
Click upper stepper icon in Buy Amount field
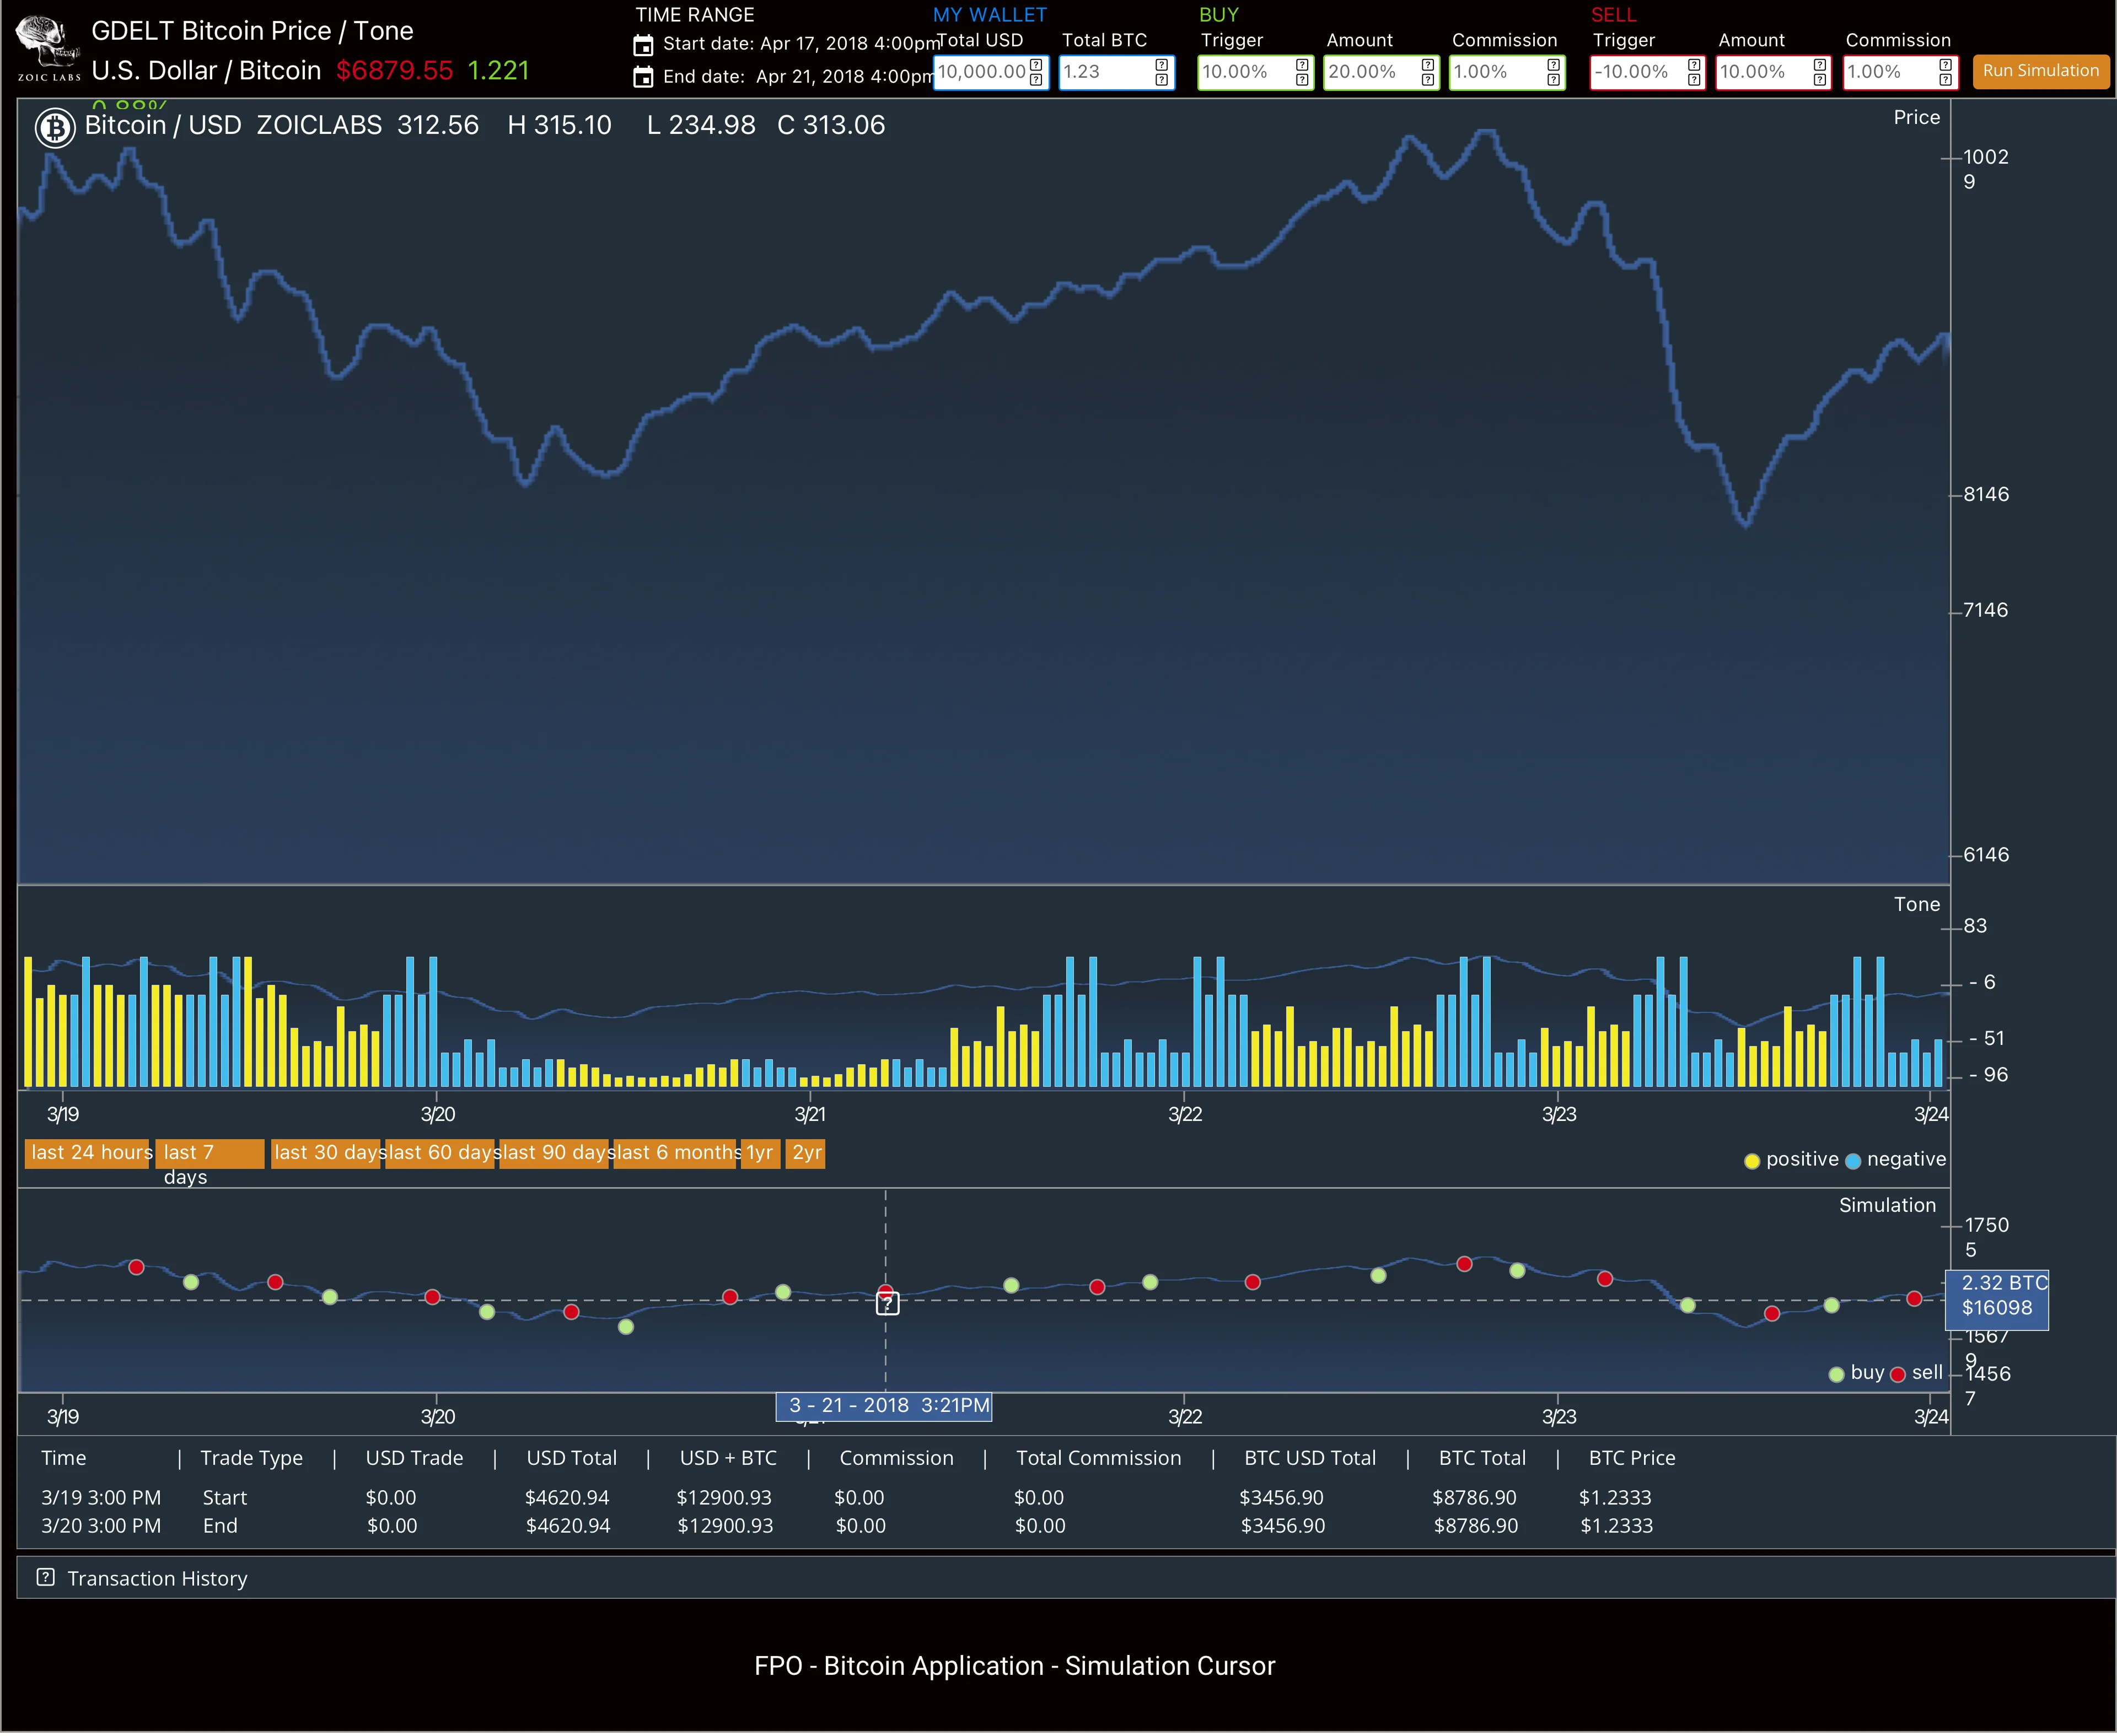coord(1428,65)
